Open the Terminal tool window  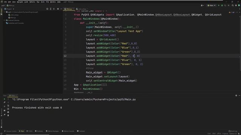pos(81,131)
